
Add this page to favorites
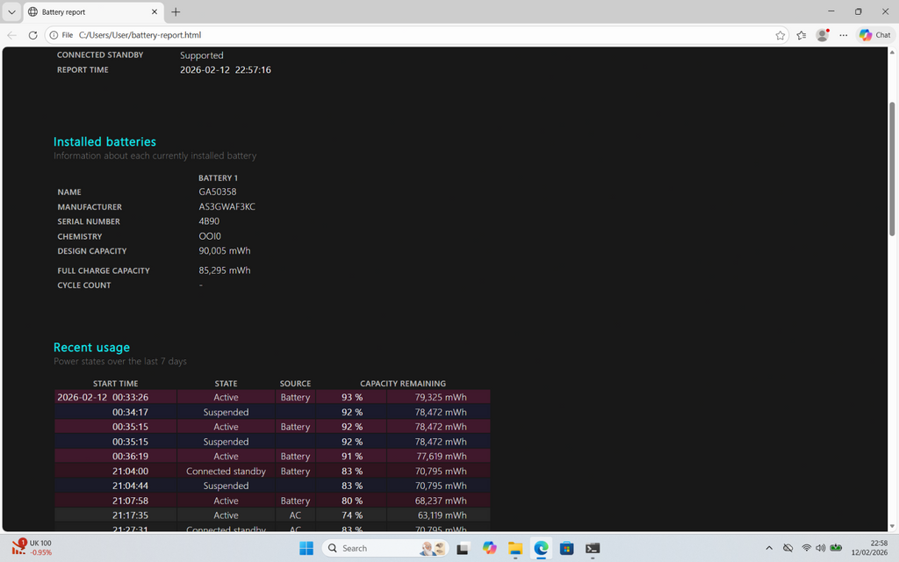pos(780,35)
